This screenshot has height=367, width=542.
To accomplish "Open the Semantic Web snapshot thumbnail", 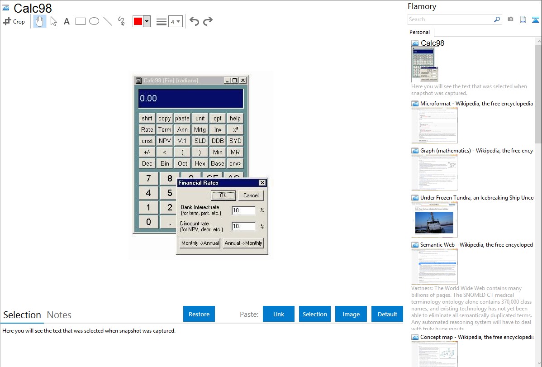I will point(434,266).
